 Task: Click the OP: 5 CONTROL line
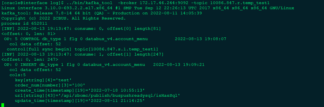[x=115, y=39]
